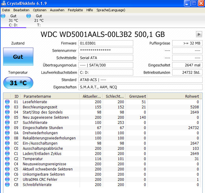Viewport: 205px width, 193px height.
Task: Click status orb of Aktuell schwebende Sektoren
Action: coord(7,169)
